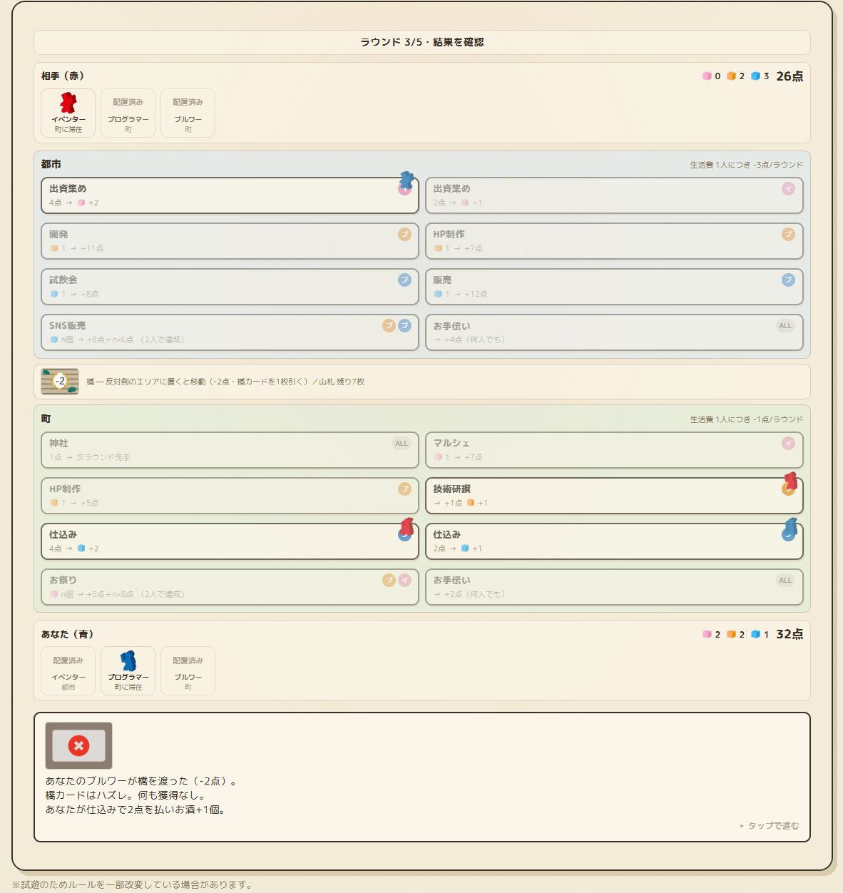Select the city HP制作 +7点 action slot
Viewport: 843px width, 893px height.
tap(614, 241)
